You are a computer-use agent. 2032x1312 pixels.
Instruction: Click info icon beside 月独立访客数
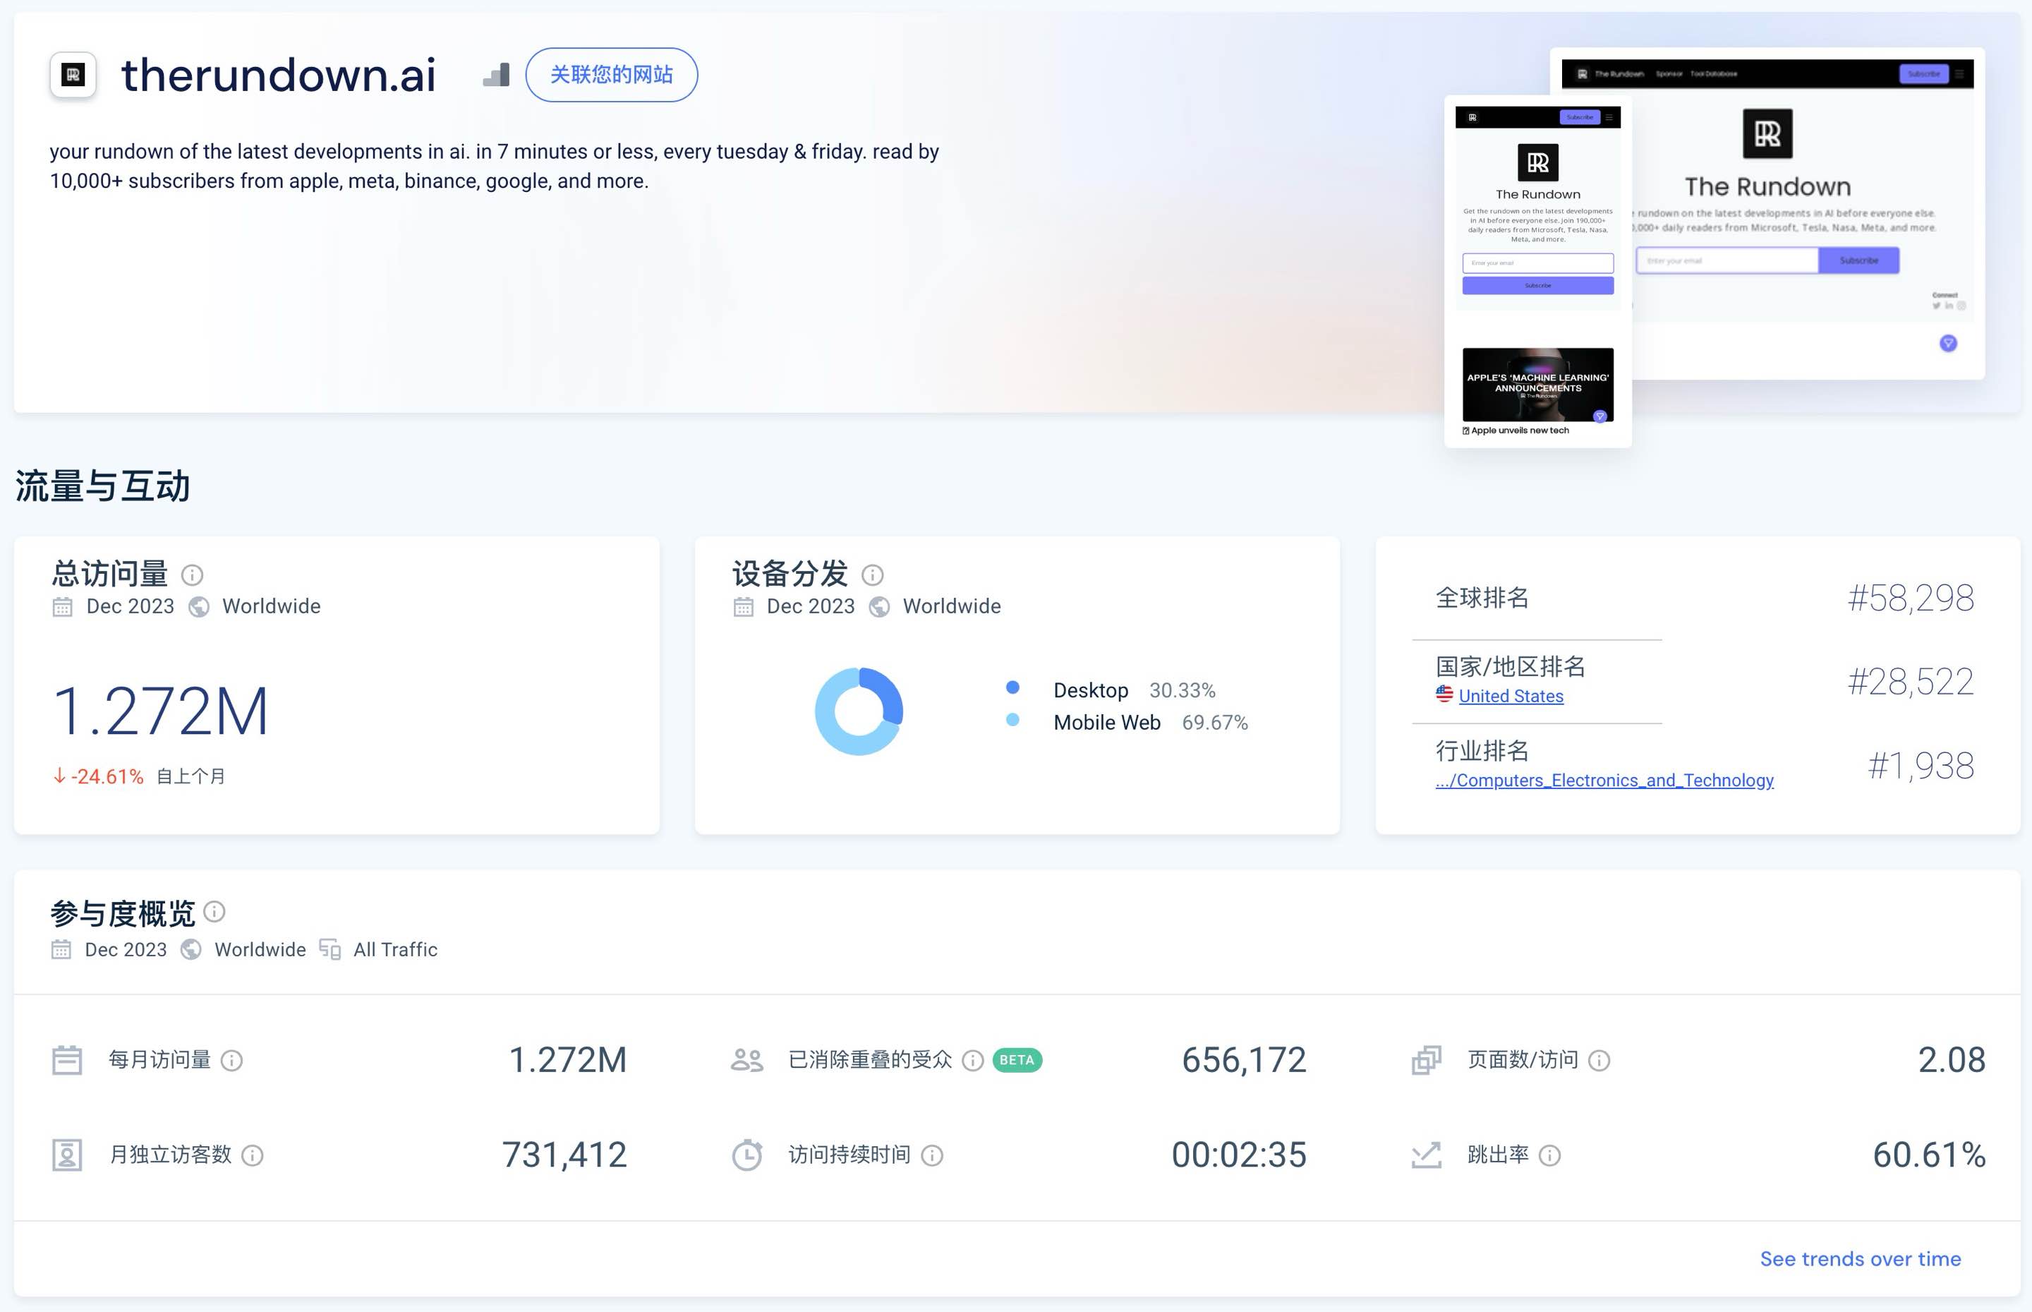(x=252, y=1155)
